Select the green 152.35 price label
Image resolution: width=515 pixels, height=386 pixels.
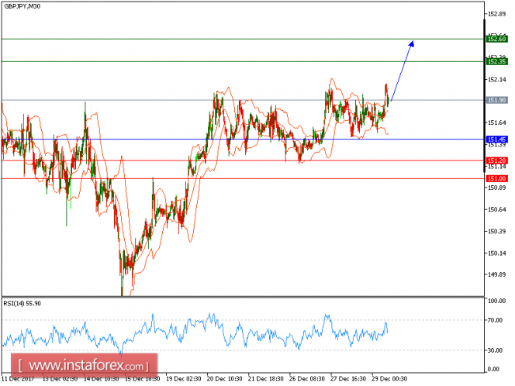click(496, 60)
